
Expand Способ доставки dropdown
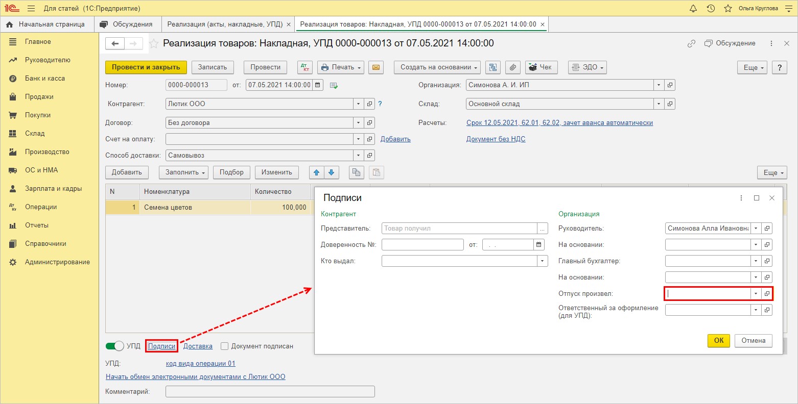(x=359, y=156)
